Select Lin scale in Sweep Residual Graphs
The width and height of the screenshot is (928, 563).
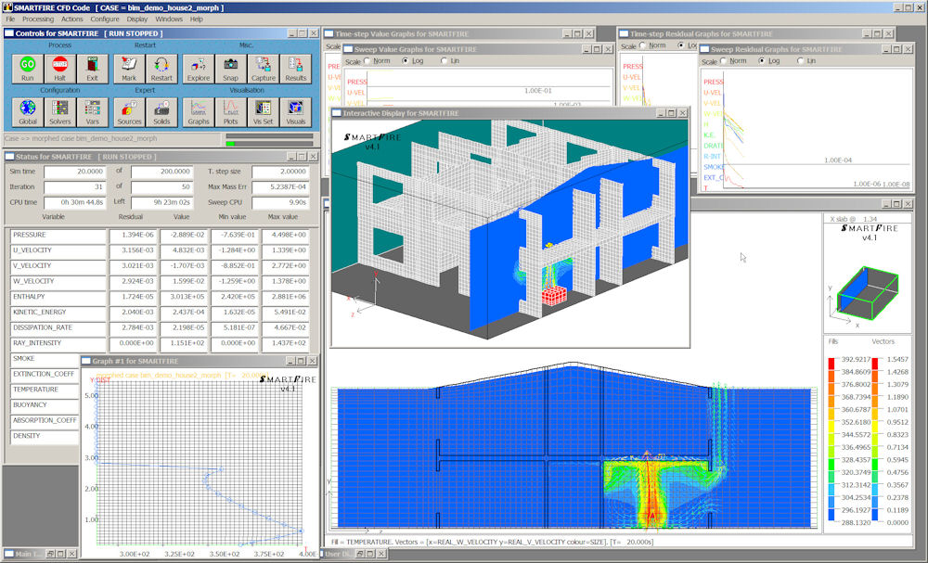tap(800, 61)
